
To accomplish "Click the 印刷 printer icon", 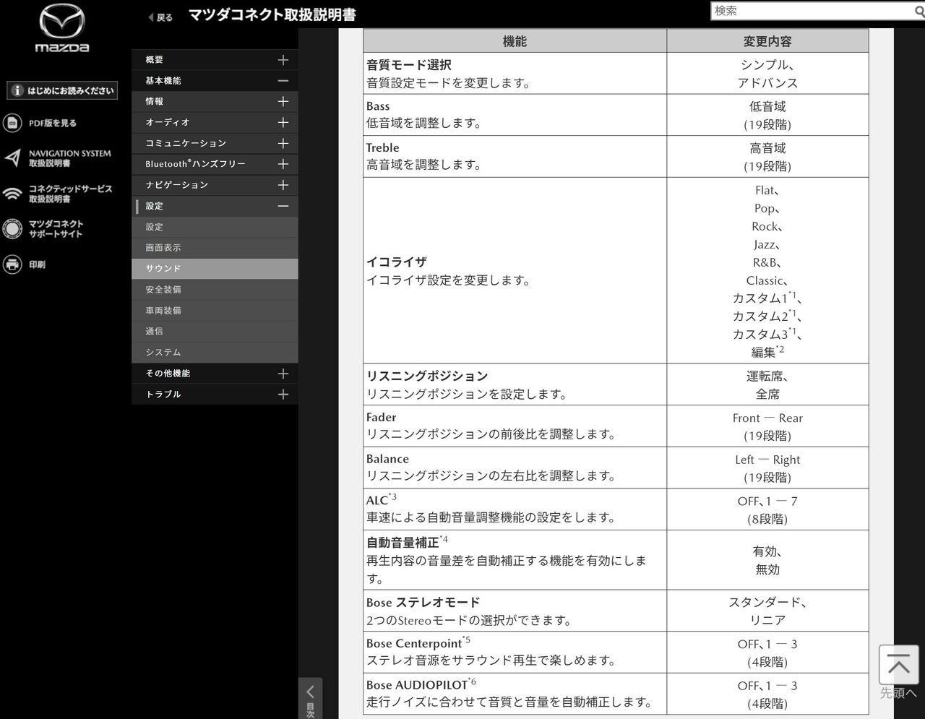I will (12, 264).
